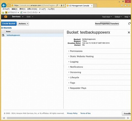Click the All Buckets link
Image resolution: width=132 pixels, height=121 pixels.
point(6,28)
